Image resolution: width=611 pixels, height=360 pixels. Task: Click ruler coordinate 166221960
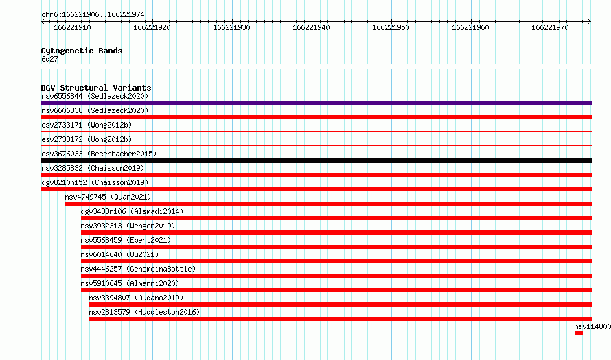coord(470,27)
